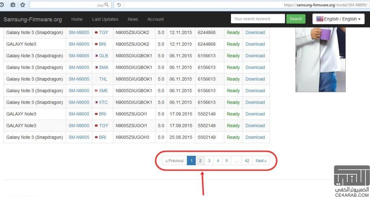Go to the Next page in pagination
This screenshot has width=370, height=197.
click(x=261, y=160)
